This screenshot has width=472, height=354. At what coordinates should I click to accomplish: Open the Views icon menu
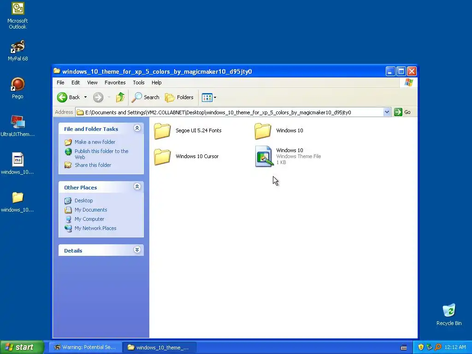coord(209,97)
